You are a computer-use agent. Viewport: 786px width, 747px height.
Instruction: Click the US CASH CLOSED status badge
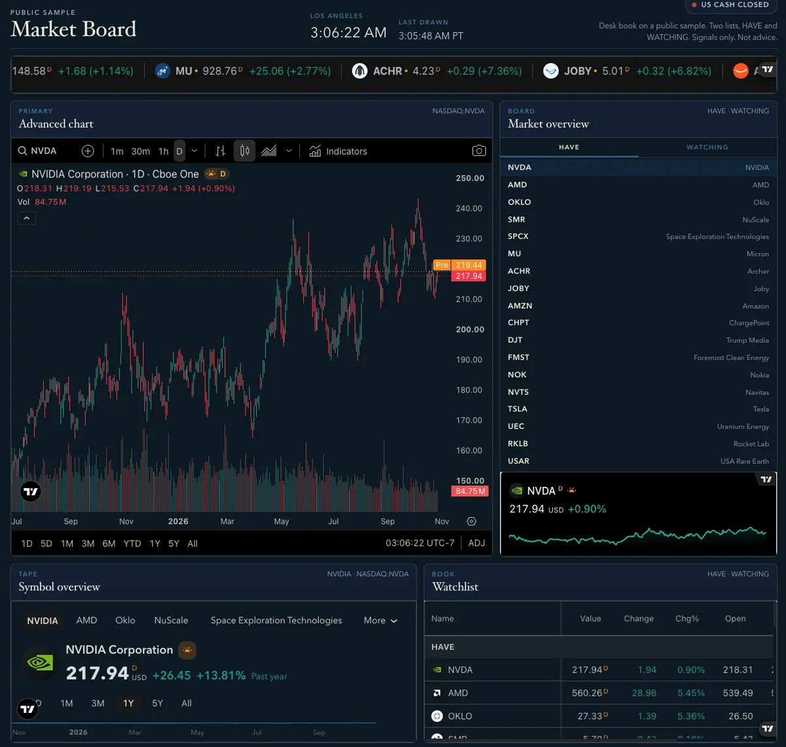click(731, 5)
